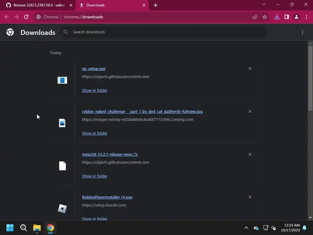Screen dimensions: 313x235
Task: Open the notification bell
Action: (305, 228)
